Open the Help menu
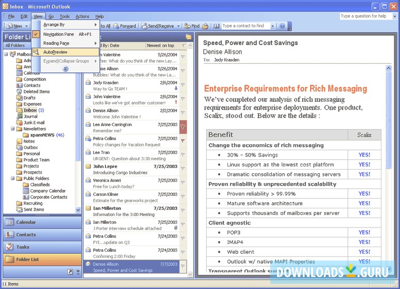 coord(100,17)
